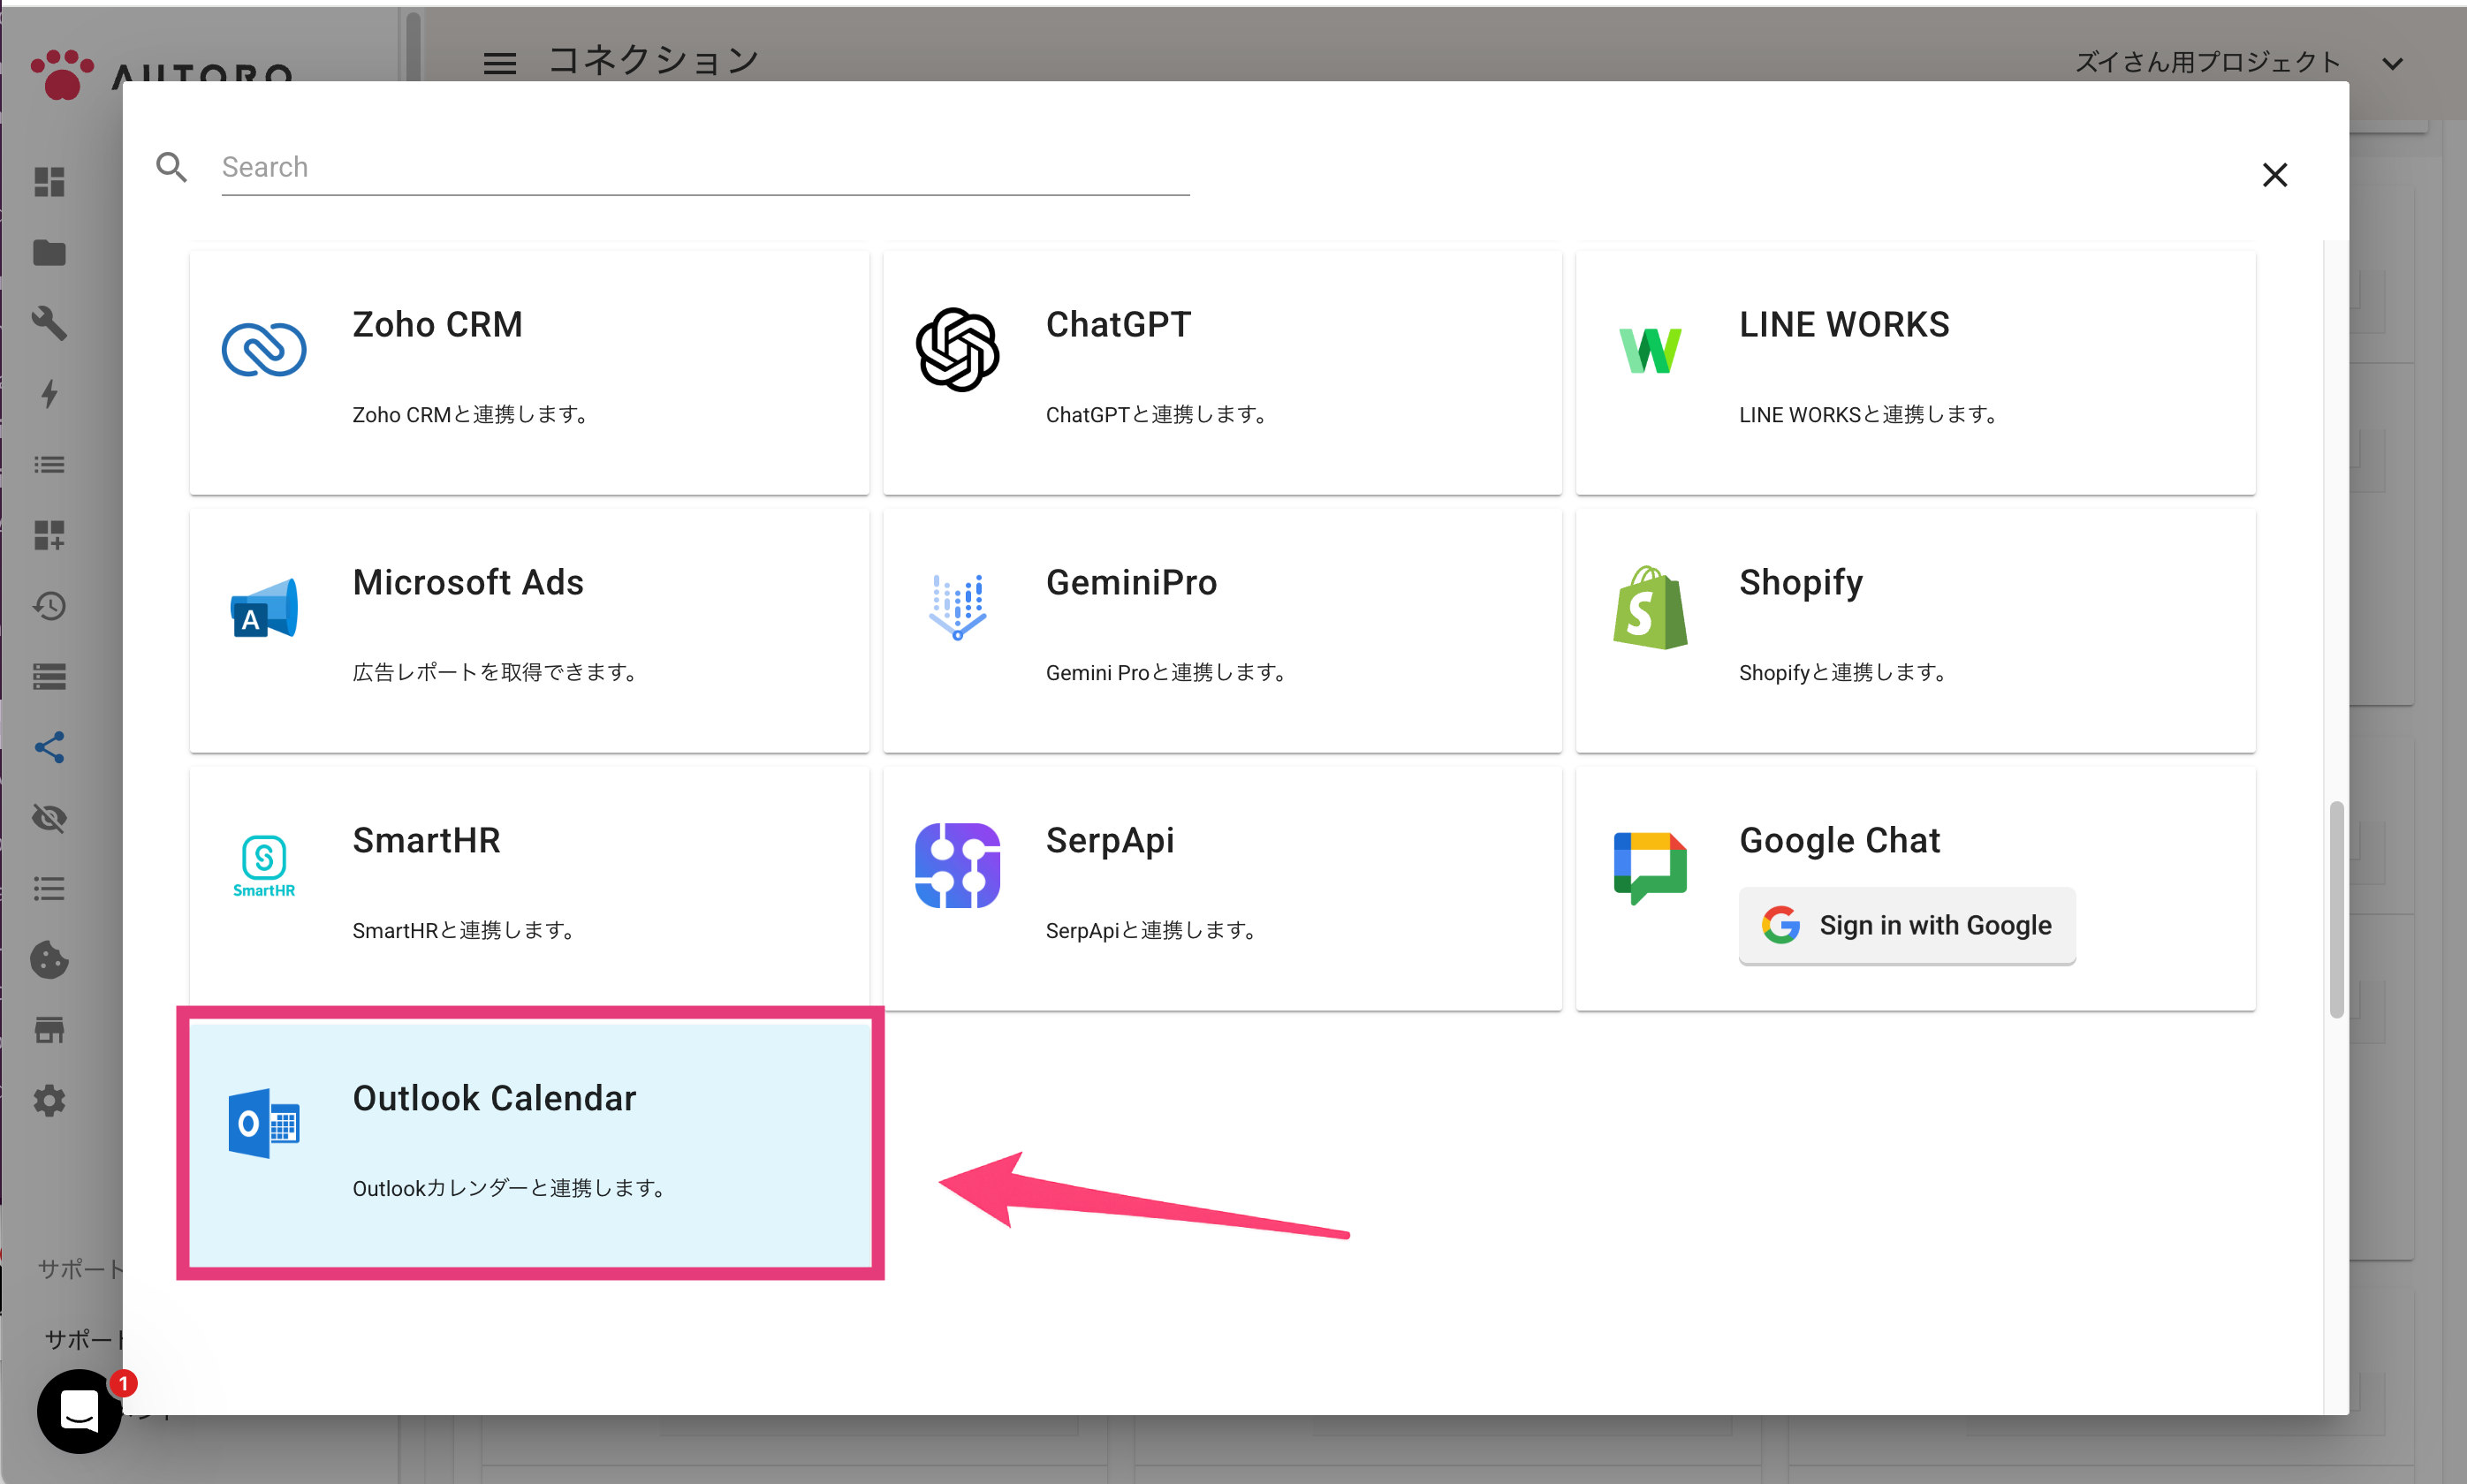Open the dashboard icon in sidebar
Screen dimensions: 2467x1484
pos(49,182)
